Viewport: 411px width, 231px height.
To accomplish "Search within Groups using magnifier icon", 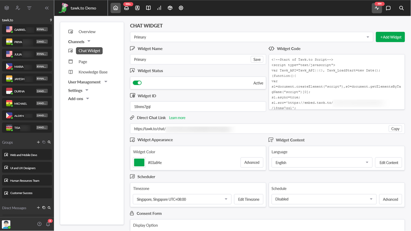I will click(x=49, y=142).
